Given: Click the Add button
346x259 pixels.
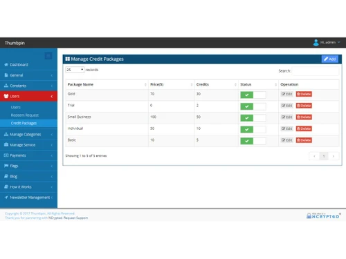Looking at the screenshot, I should (x=330, y=59).
